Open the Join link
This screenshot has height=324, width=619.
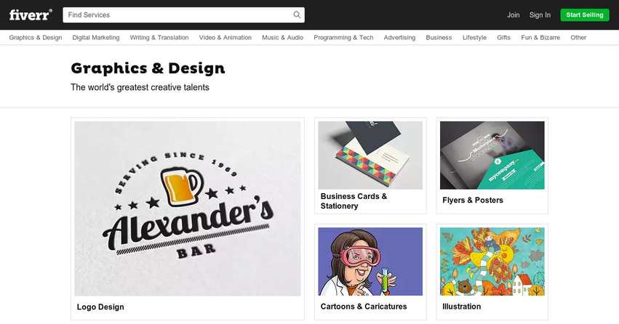(514, 15)
